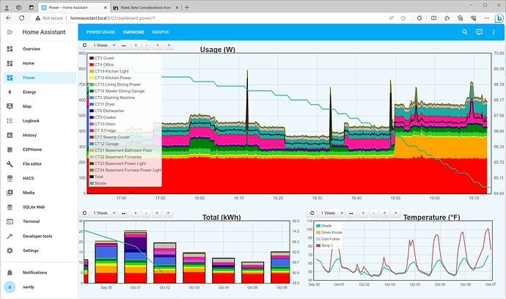Open SQLite Web in sidebar
The height and width of the screenshot is (299, 506).
point(40,207)
